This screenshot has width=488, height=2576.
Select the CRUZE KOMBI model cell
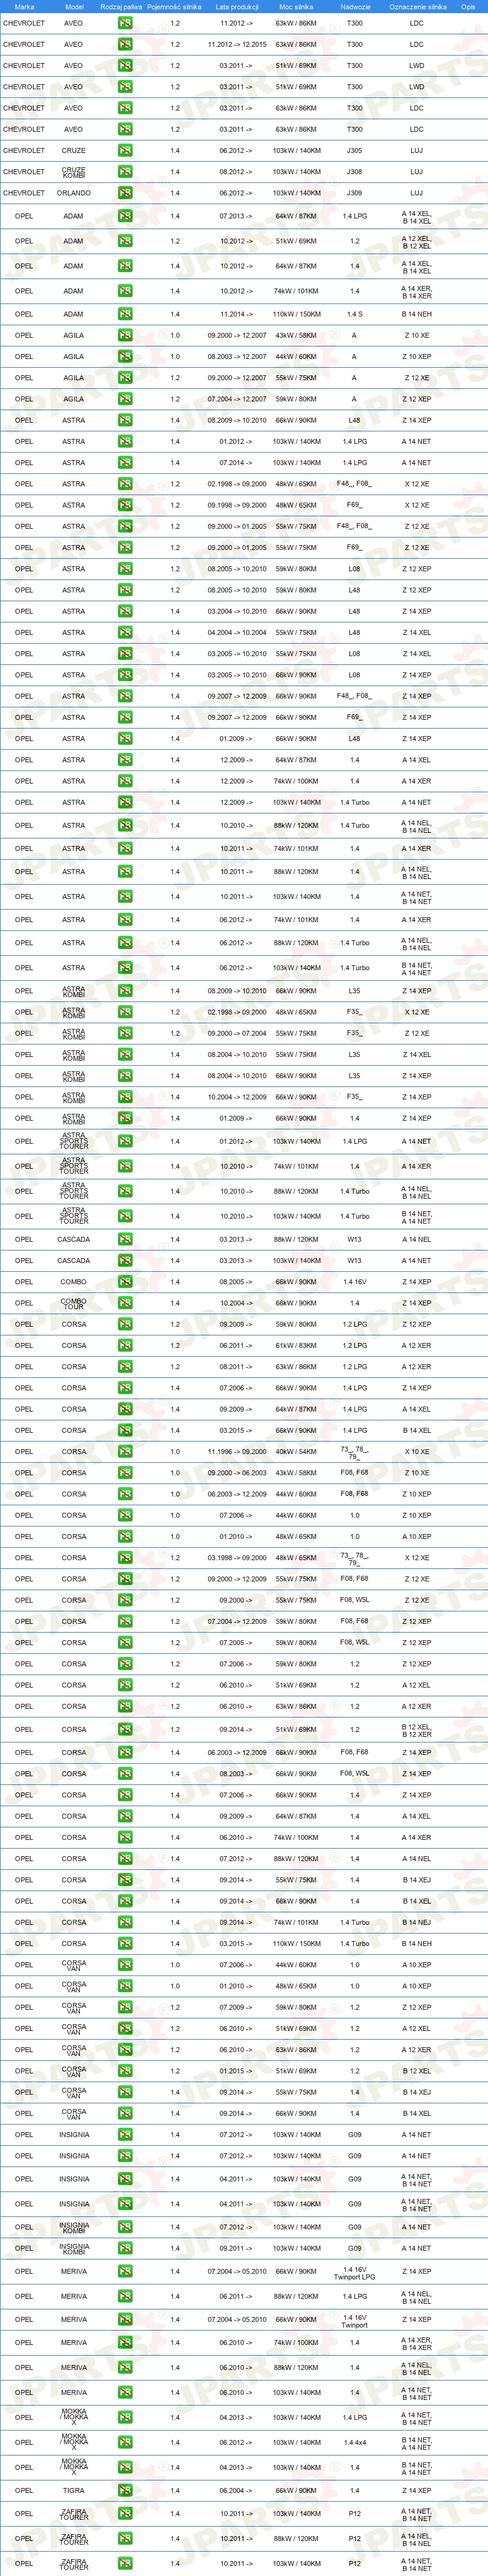tap(74, 172)
